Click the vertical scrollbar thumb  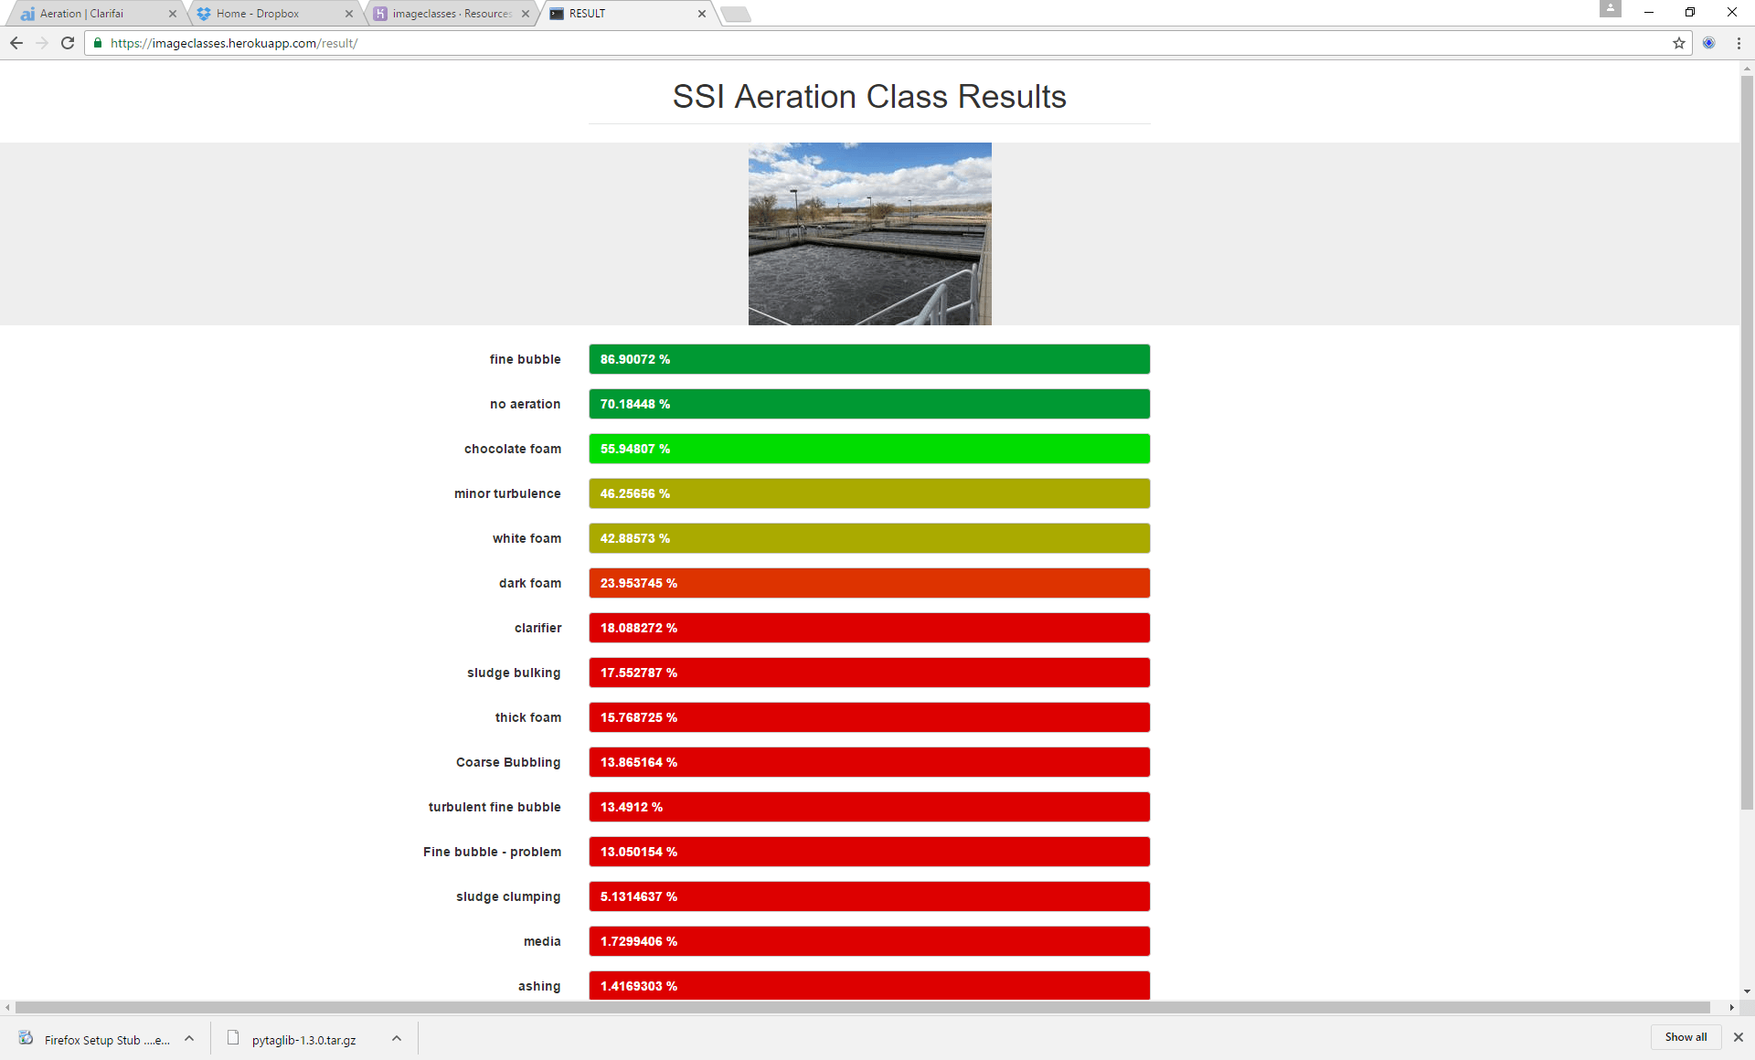click(x=1747, y=443)
